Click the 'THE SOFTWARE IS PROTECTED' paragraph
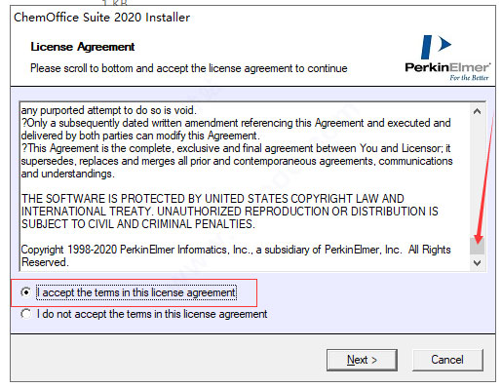502x388 pixels. [x=229, y=212]
